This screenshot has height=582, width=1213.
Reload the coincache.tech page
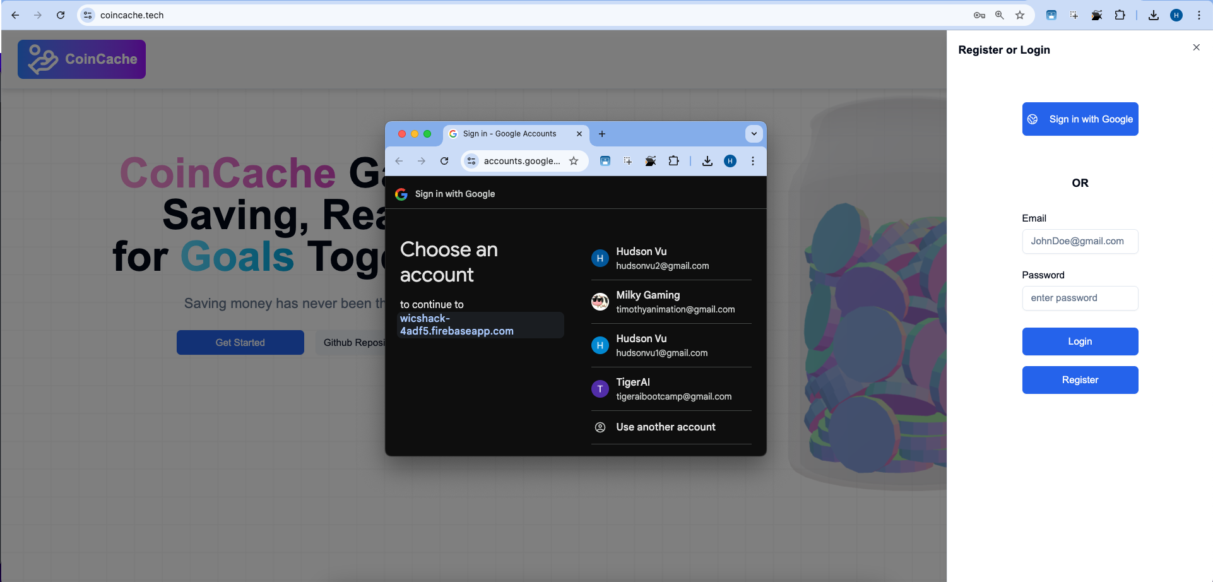click(x=61, y=15)
